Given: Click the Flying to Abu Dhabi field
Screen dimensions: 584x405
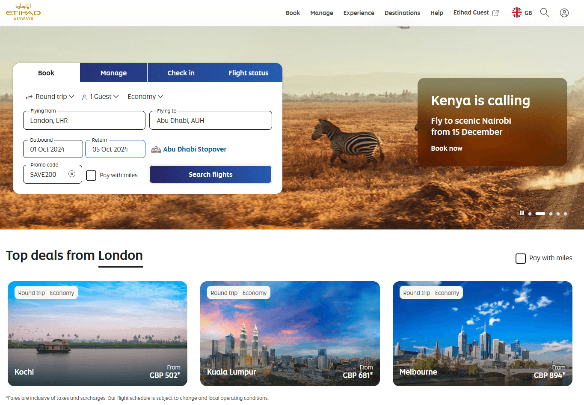Looking at the screenshot, I should (x=210, y=120).
